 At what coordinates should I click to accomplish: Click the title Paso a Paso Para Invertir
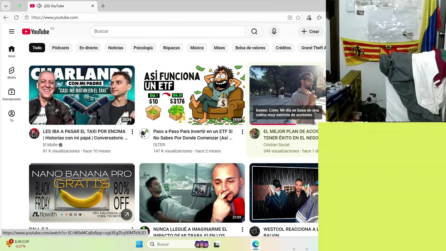(193, 135)
